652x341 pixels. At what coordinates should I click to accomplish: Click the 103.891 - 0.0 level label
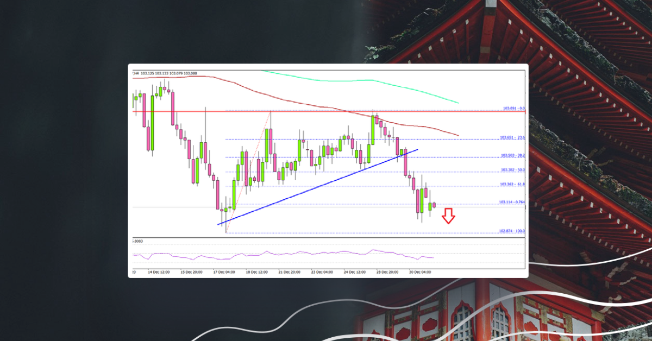tap(513, 108)
